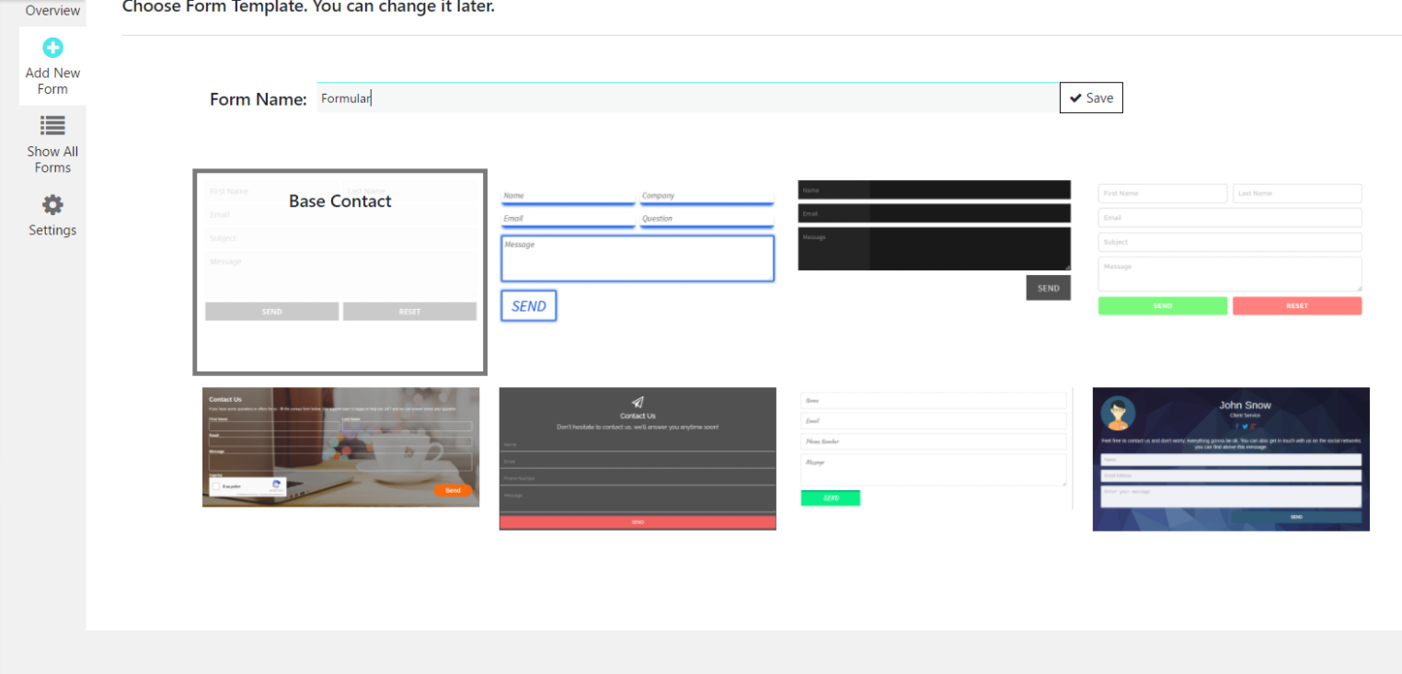The height and width of the screenshot is (674, 1402).
Task: Click the Save button text
Action: 1099,98
